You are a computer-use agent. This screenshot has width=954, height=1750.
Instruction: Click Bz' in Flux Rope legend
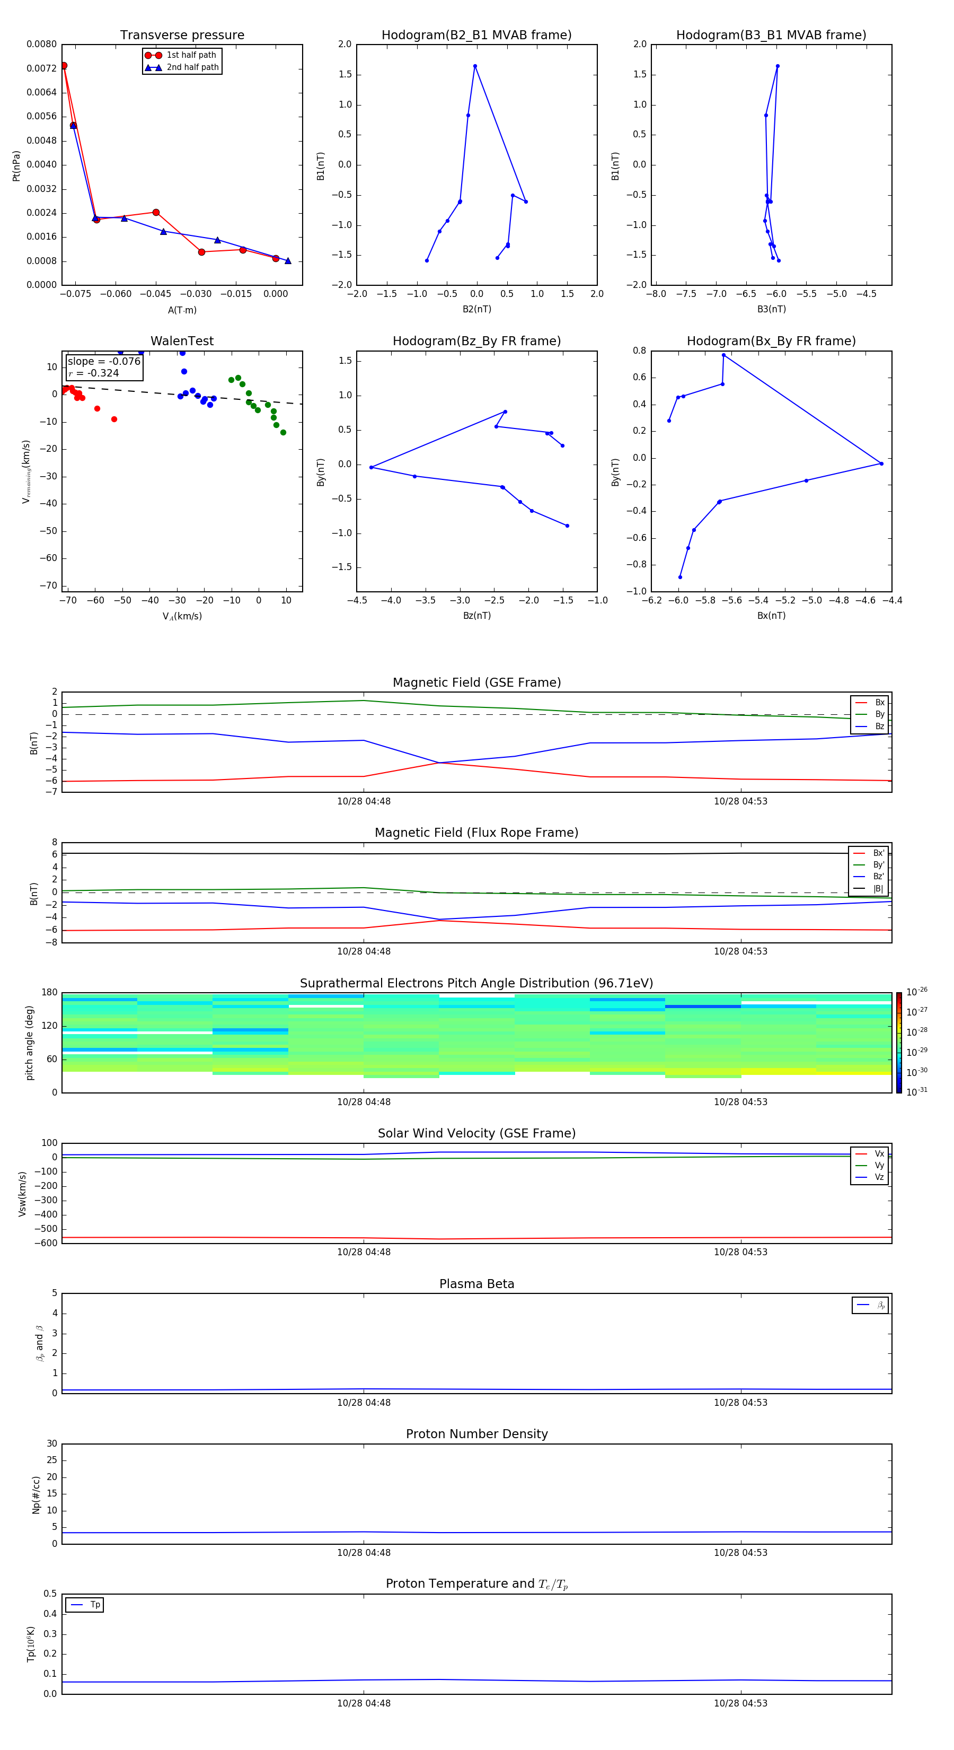coord(869,877)
